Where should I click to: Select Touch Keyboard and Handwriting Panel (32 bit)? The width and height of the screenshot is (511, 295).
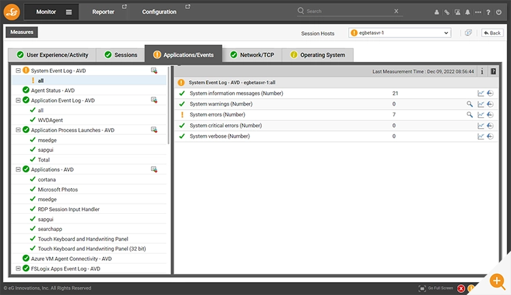click(x=92, y=249)
